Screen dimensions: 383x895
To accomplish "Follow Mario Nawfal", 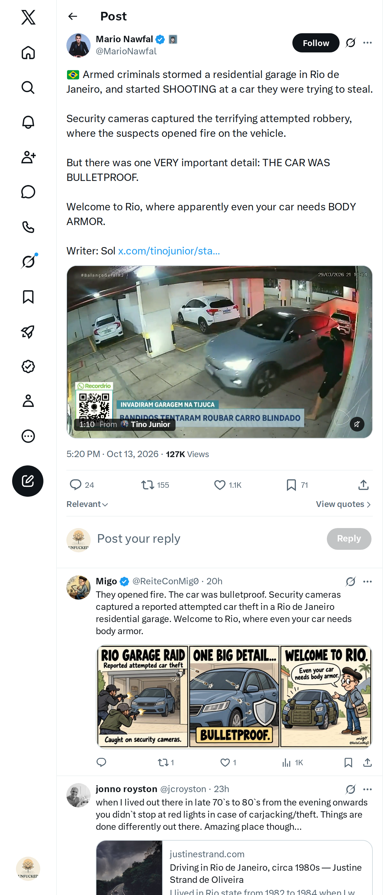I will 316,43.
